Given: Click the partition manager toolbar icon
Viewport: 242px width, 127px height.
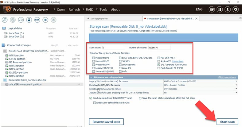Looking at the screenshot, I should [21, 20].
